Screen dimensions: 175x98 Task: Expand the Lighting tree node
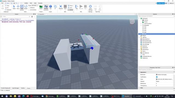tap(139, 38)
